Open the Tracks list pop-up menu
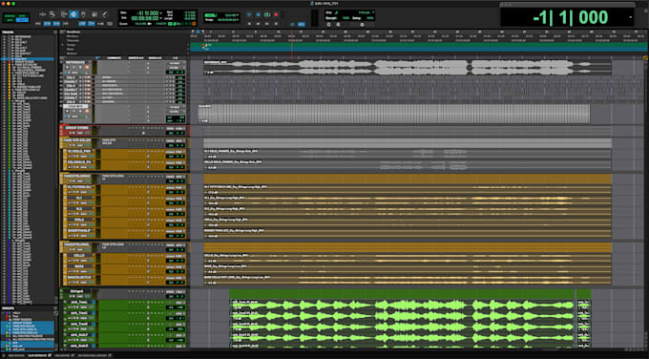 click(x=55, y=32)
